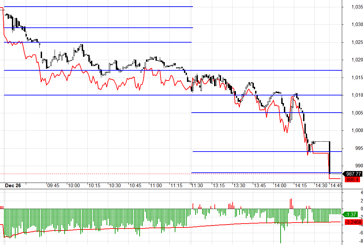The width and height of the screenshot is (363, 245).
Task: Select the red dotted last-price line
Action: click(x=99, y=174)
